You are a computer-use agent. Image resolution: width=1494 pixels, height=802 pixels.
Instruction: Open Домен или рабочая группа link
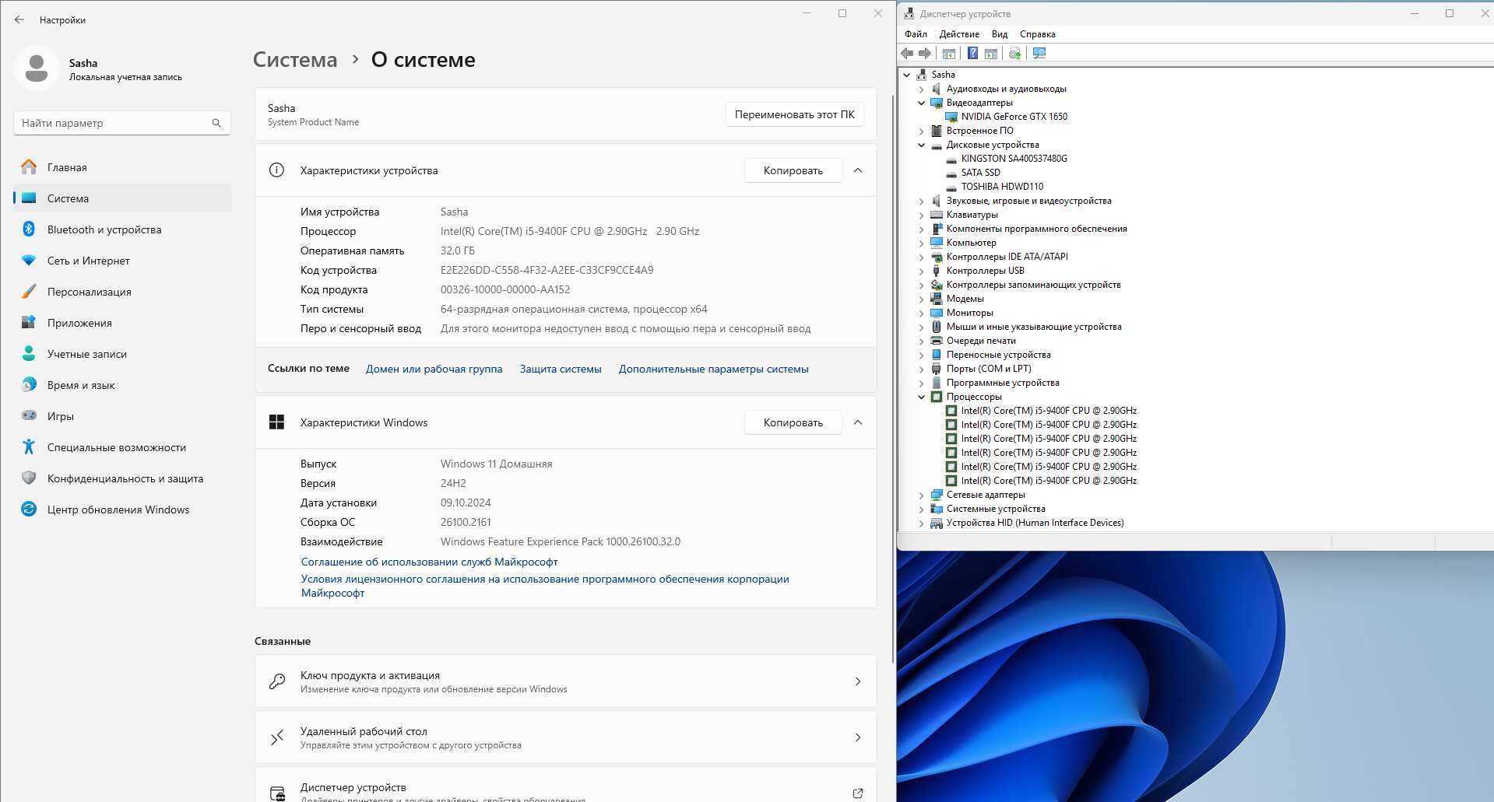coord(434,369)
